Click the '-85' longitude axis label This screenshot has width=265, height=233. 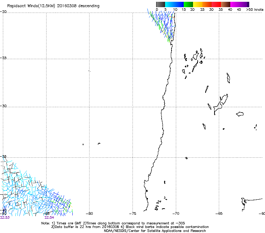(x=46, y=214)
